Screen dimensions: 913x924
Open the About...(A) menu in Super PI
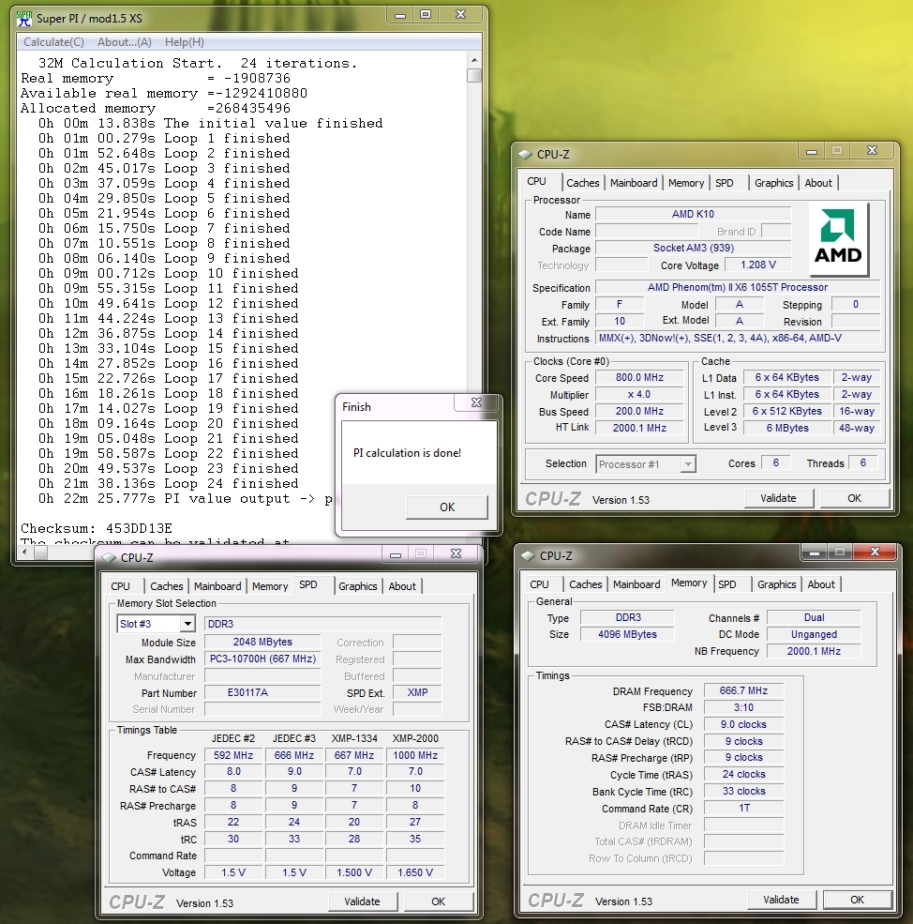point(125,42)
